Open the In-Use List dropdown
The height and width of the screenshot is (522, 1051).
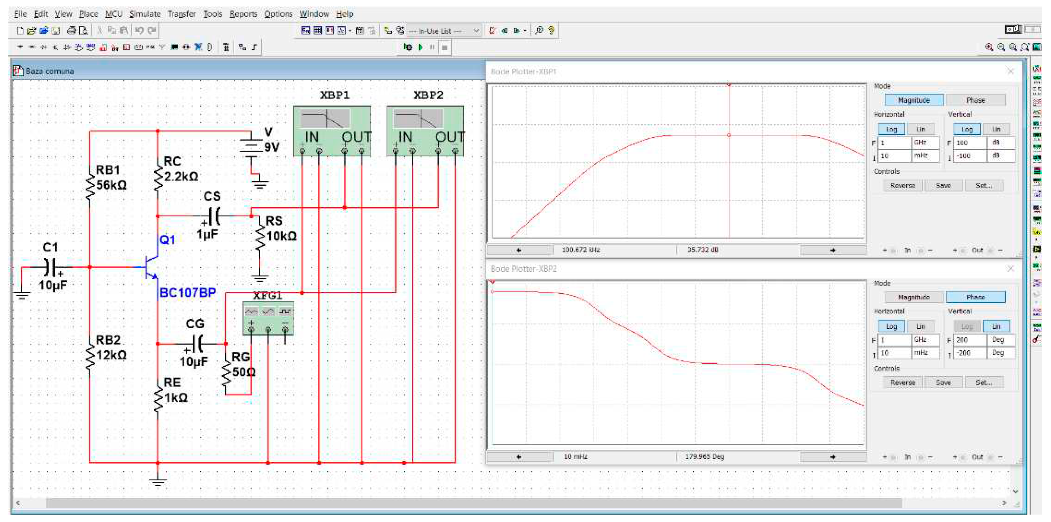tap(476, 31)
